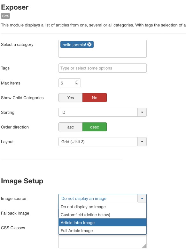This screenshot has height=249, width=186.
Task: Pick Customfield (define below) option
Action: (x=103, y=215)
